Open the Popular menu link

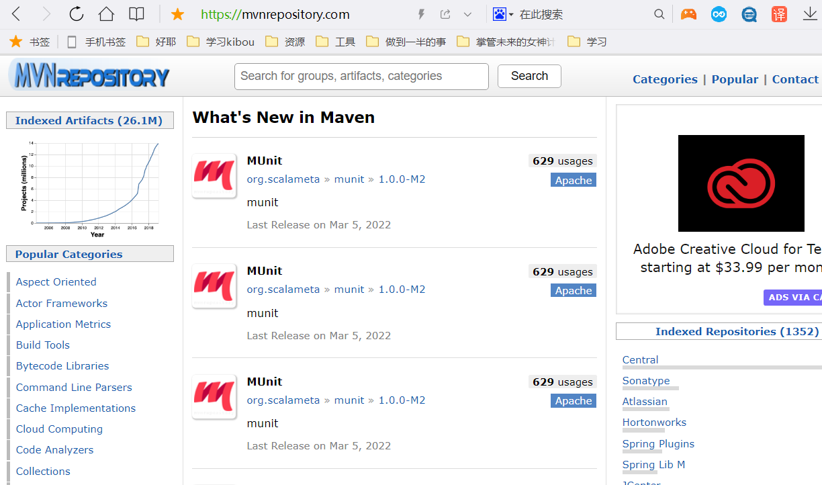coord(735,79)
